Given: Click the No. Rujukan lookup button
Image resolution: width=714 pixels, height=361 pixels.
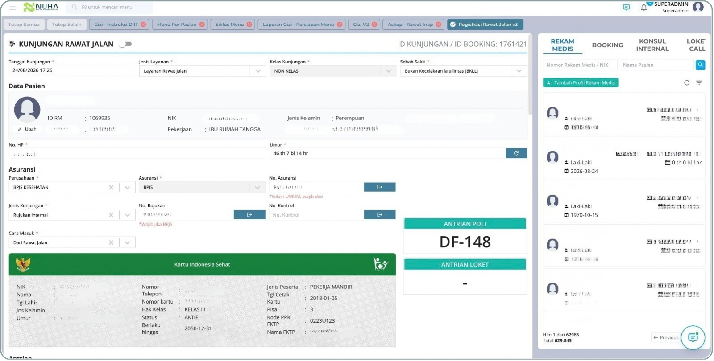Looking at the screenshot, I should click(x=249, y=215).
